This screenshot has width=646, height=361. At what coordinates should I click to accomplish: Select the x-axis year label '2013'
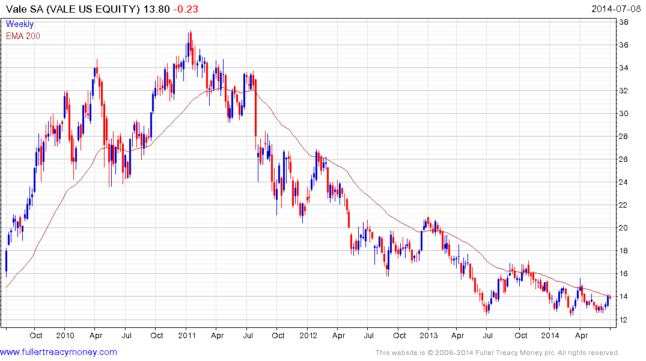click(x=429, y=335)
